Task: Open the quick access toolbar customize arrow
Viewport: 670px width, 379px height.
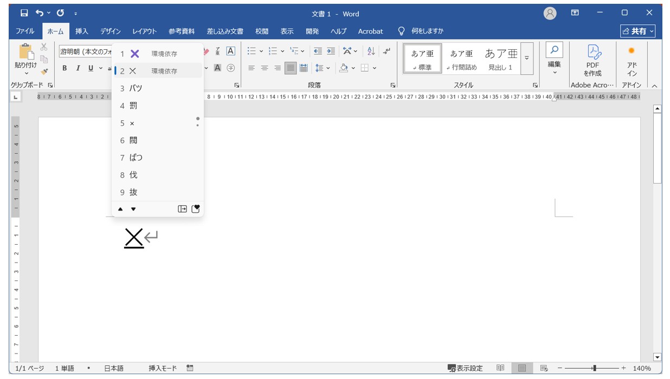Action: pyautogui.click(x=75, y=14)
